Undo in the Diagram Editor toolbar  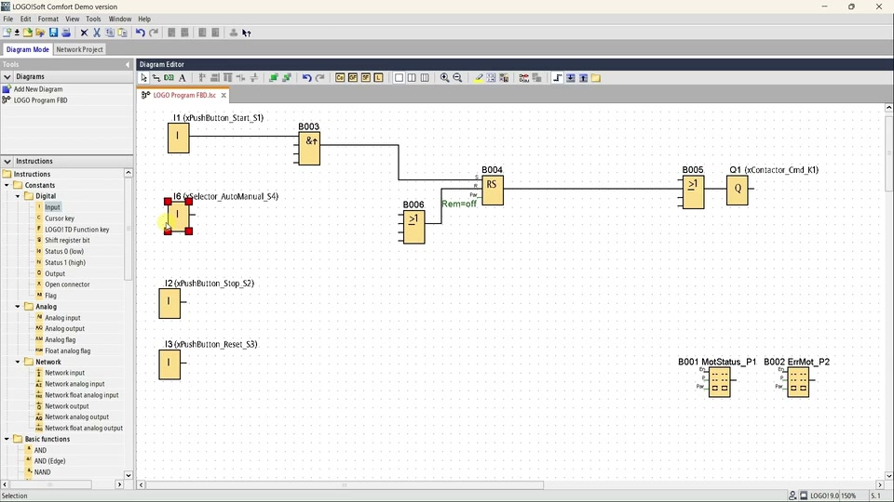tap(306, 78)
